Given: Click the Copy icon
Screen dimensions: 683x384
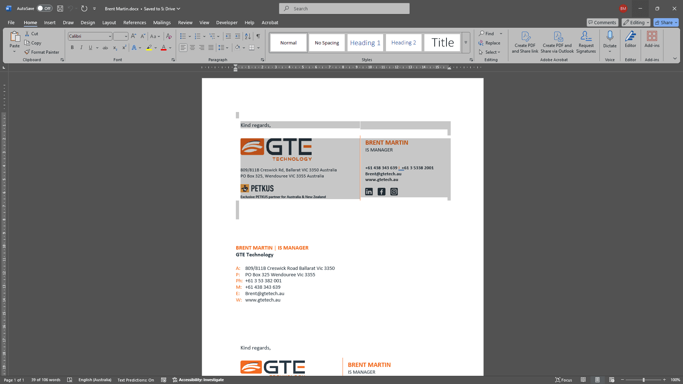Looking at the screenshot, I should pyautogui.click(x=27, y=43).
